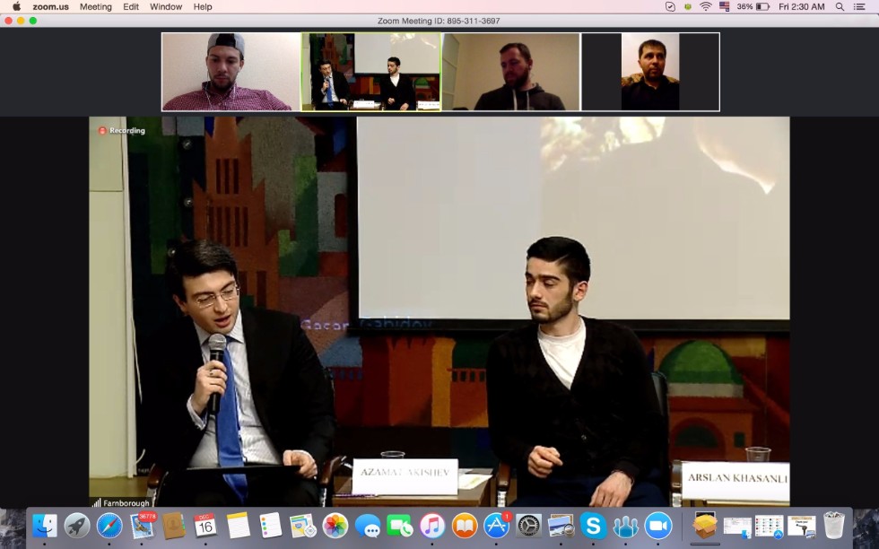Open Notification Center from menu bar
This screenshot has height=549, width=879.
pyautogui.click(x=859, y=6)
